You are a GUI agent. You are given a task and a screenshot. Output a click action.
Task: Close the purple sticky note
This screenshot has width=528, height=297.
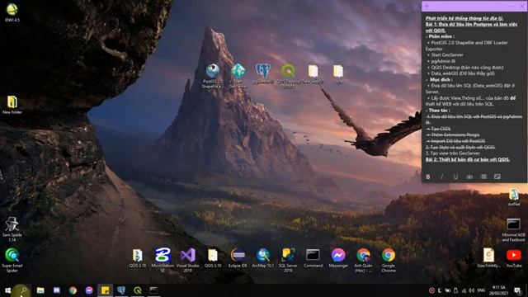point(522,6)
